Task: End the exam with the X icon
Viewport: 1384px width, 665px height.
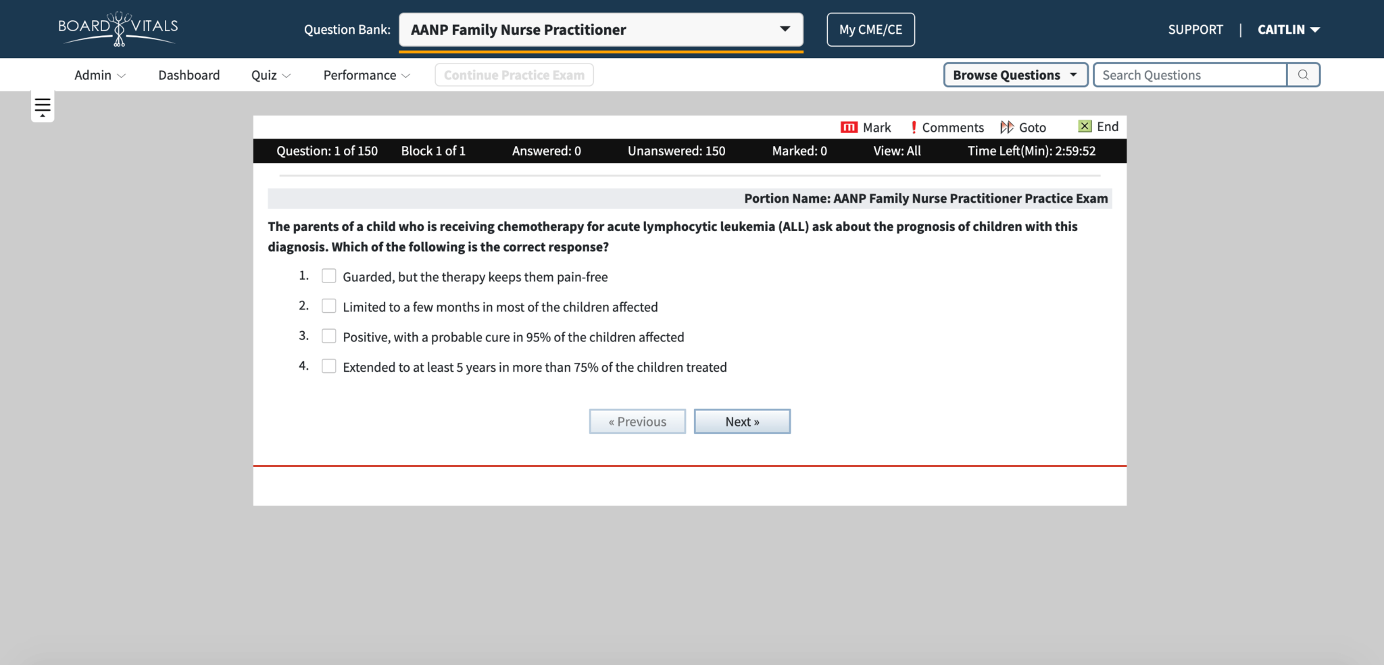Action: (1085, 126)
